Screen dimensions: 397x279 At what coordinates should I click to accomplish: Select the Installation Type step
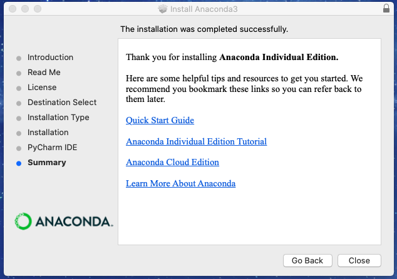tap(58, 118)
